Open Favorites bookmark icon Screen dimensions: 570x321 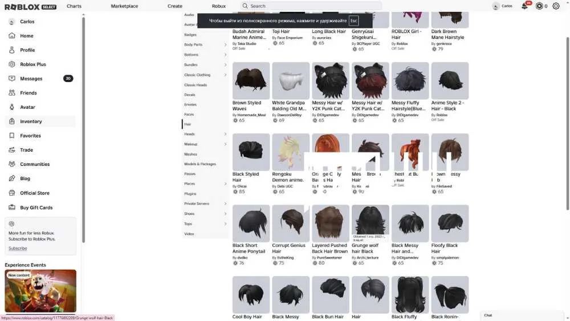pos(12,135)
